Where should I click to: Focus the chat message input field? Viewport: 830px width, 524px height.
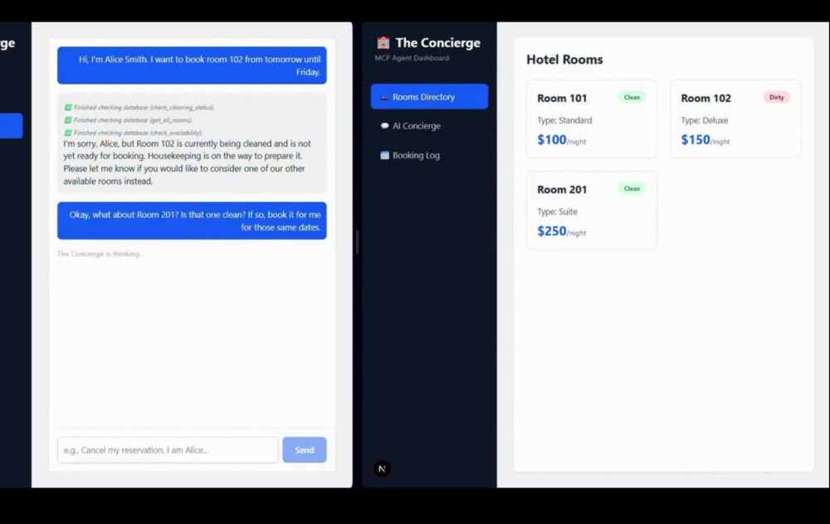[x=168, y=450]
